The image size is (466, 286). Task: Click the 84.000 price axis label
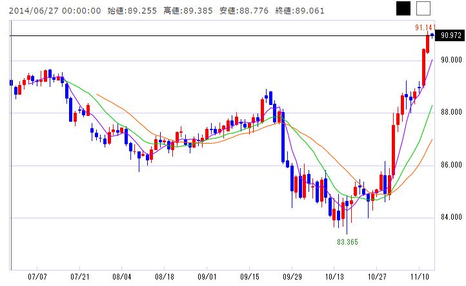click(x=451, y=217)
